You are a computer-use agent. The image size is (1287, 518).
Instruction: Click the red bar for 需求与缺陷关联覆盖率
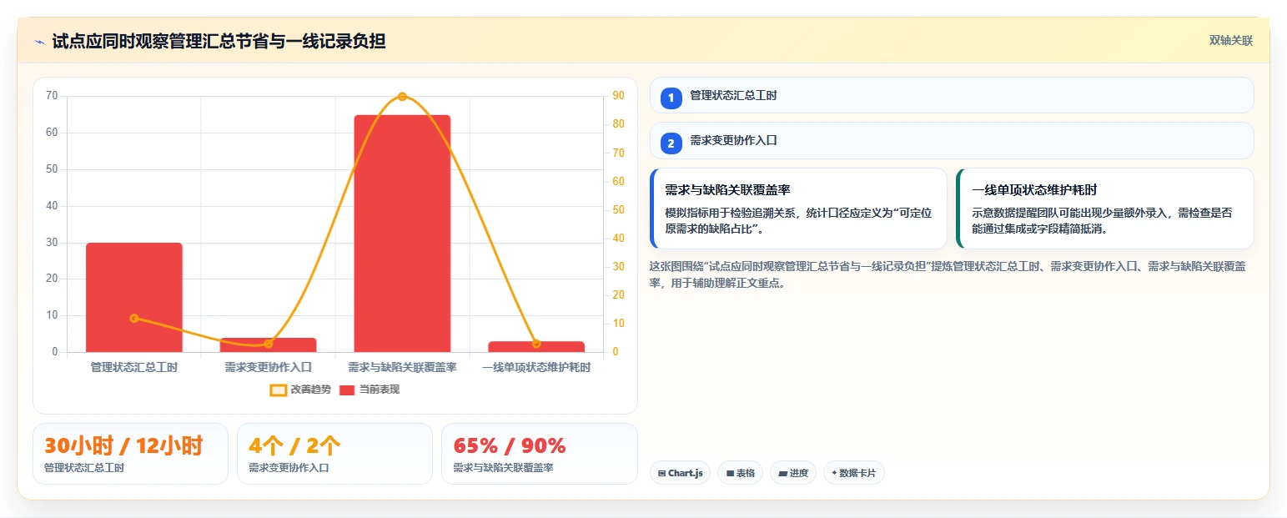(402, 234)
